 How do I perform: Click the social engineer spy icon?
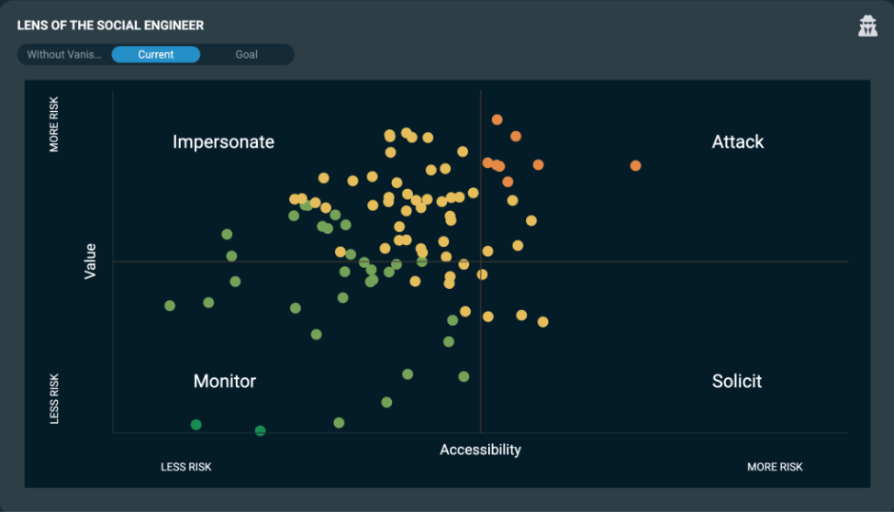pos(867,26)
